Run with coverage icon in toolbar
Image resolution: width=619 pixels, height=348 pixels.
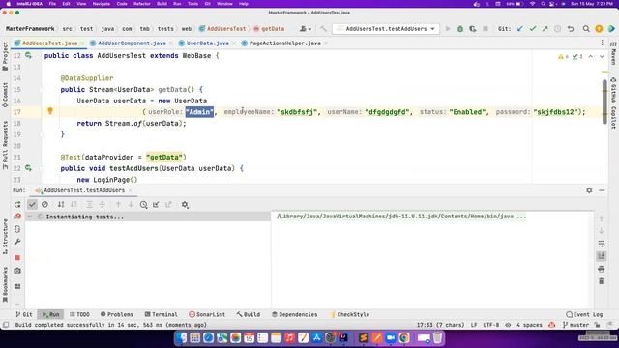[x=473, y=29]
